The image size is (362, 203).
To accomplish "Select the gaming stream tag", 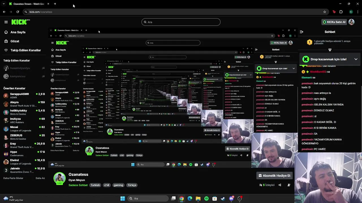I will (118, 185).
